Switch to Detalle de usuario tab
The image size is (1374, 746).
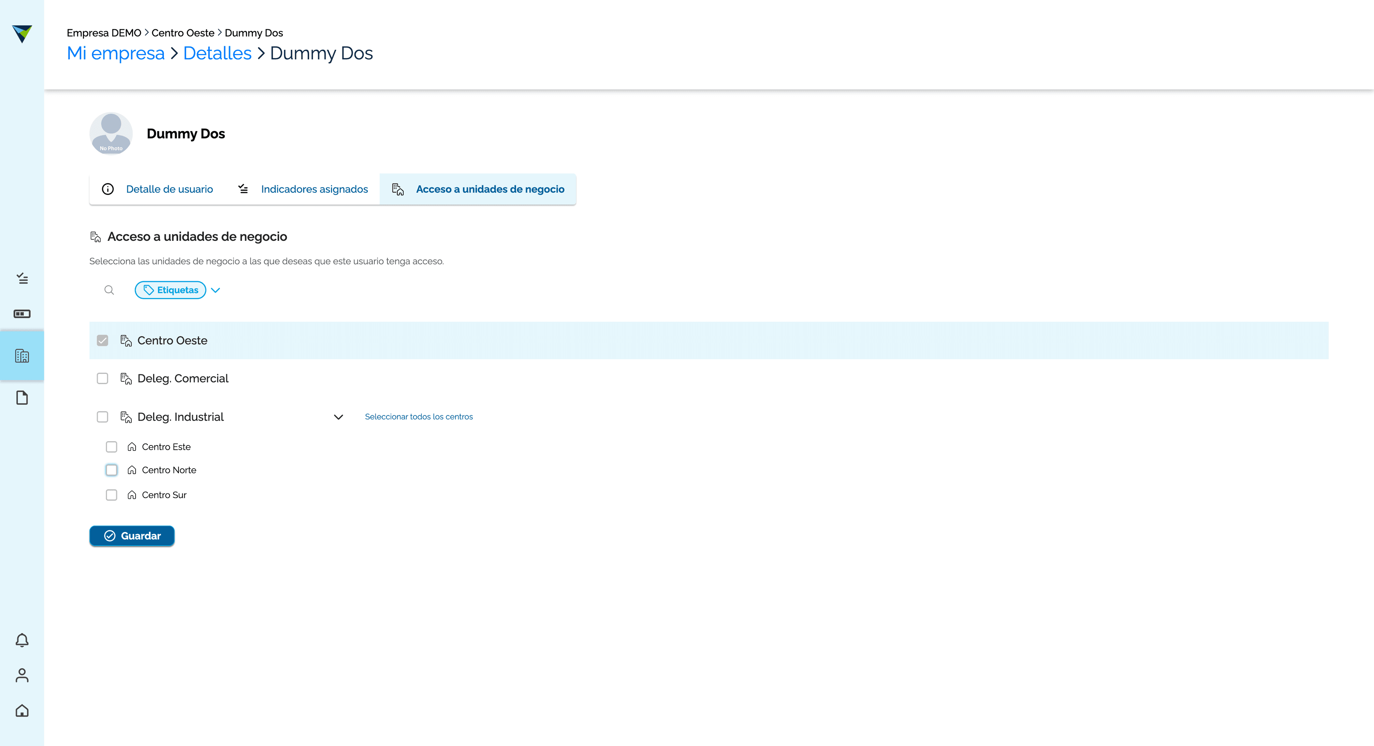[157, 189]
